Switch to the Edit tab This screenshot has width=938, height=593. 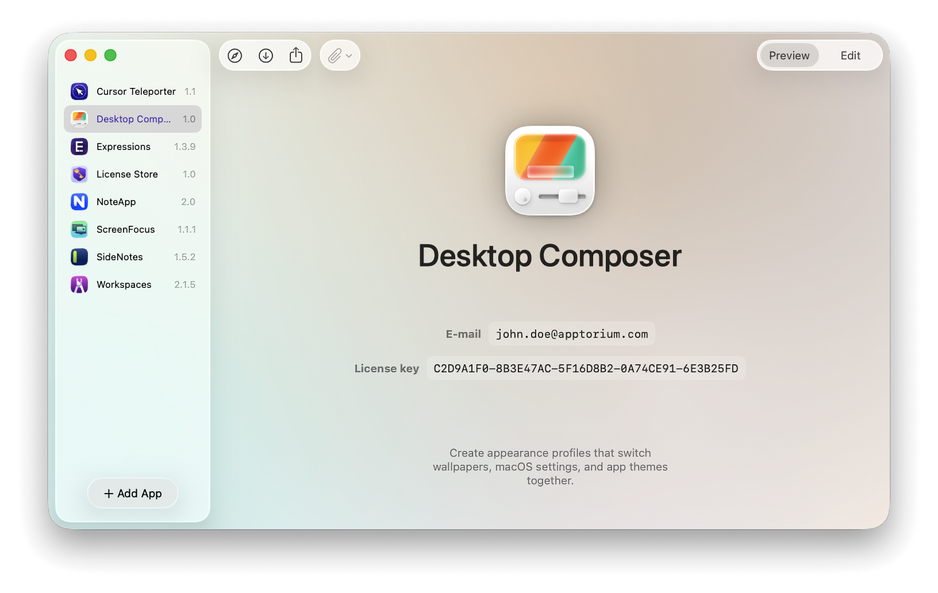(x=850, y=55)
